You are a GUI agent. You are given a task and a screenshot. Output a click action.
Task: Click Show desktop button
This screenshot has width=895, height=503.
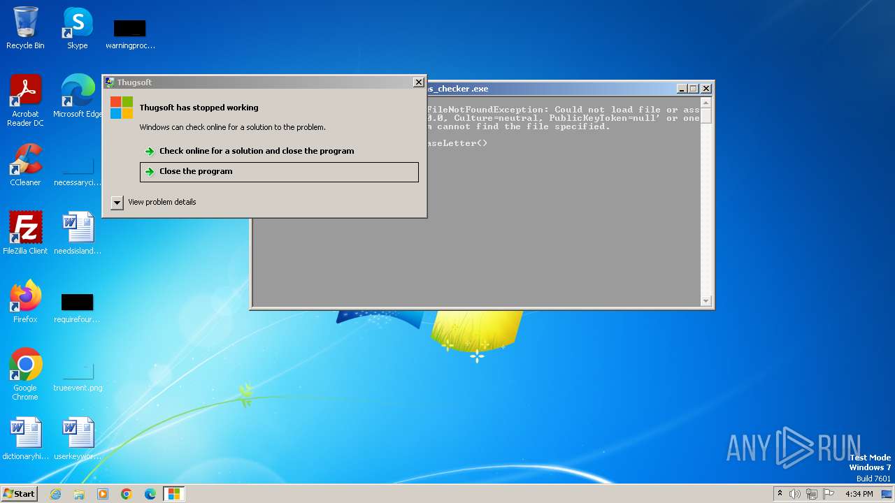coord(887,494)
